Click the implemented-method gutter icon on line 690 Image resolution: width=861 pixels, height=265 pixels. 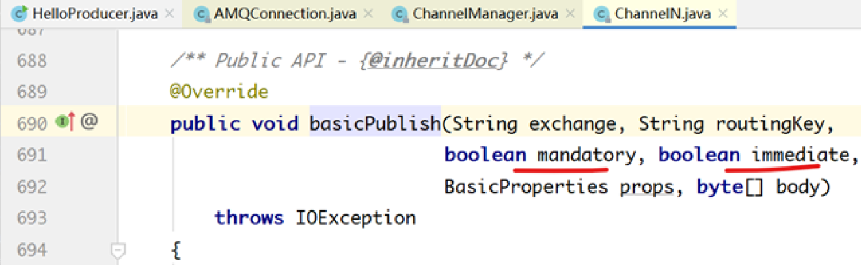(x=64, y=121)
